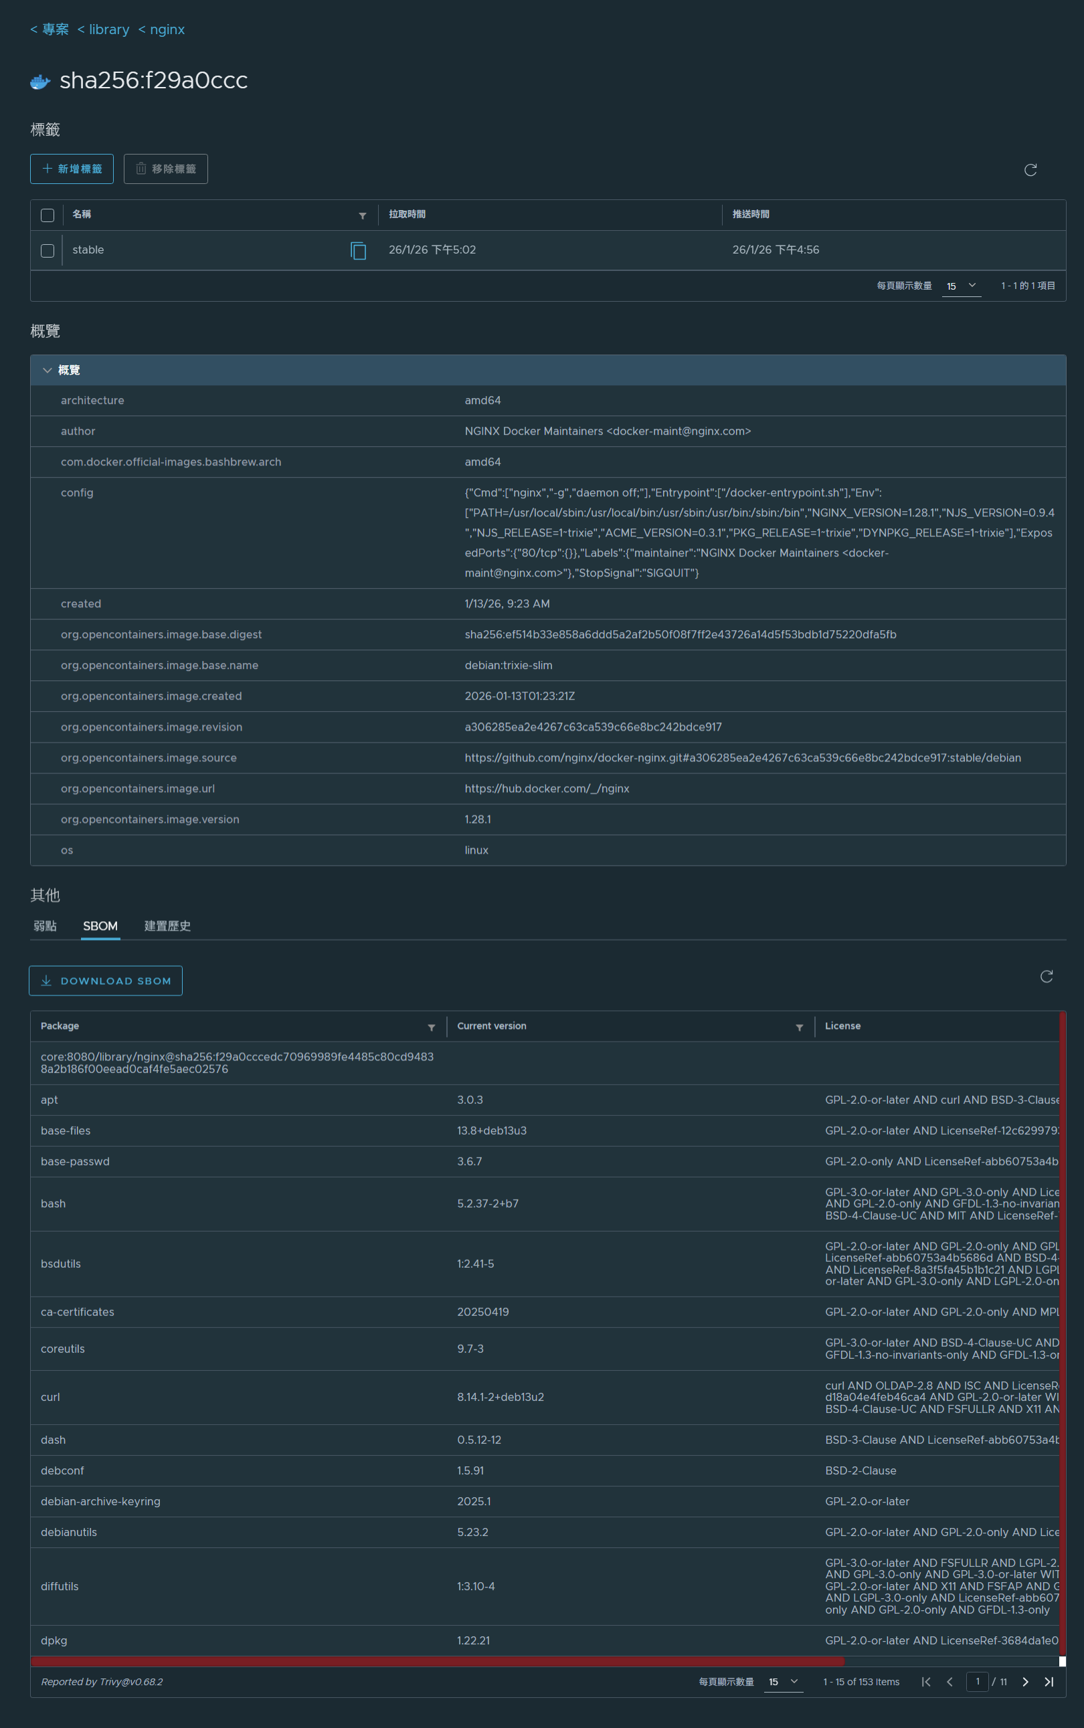Screen dimensions: 1084x1728
Task: Switch to the 弱點 tab
Action: (x=46, y=926)
